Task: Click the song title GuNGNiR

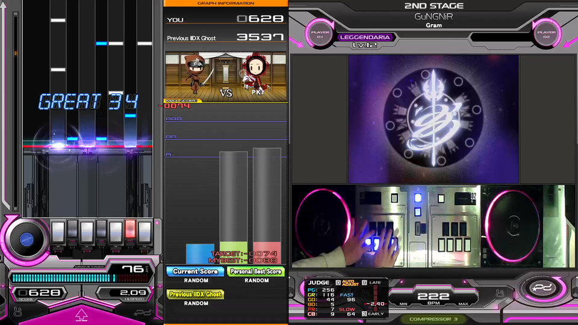Action: click(x=434, y=17)
